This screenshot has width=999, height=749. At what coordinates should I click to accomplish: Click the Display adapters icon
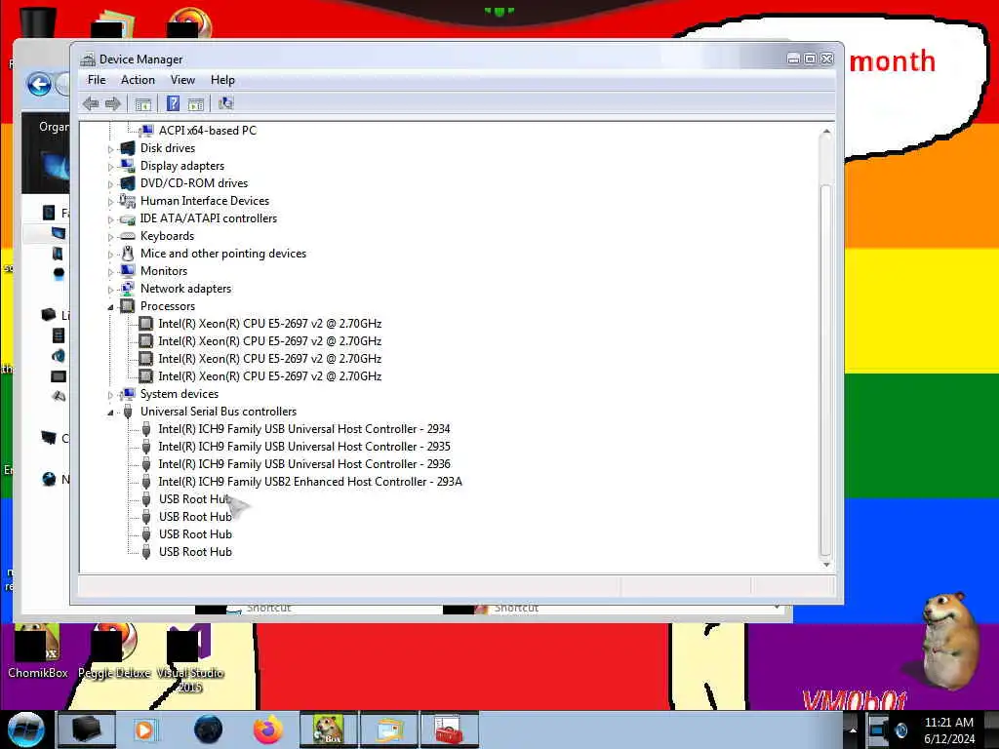click(x=128, y=166)
